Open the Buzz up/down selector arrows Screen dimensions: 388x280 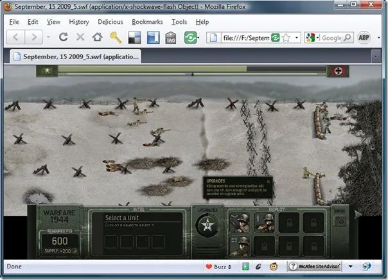tap(229, 267)
